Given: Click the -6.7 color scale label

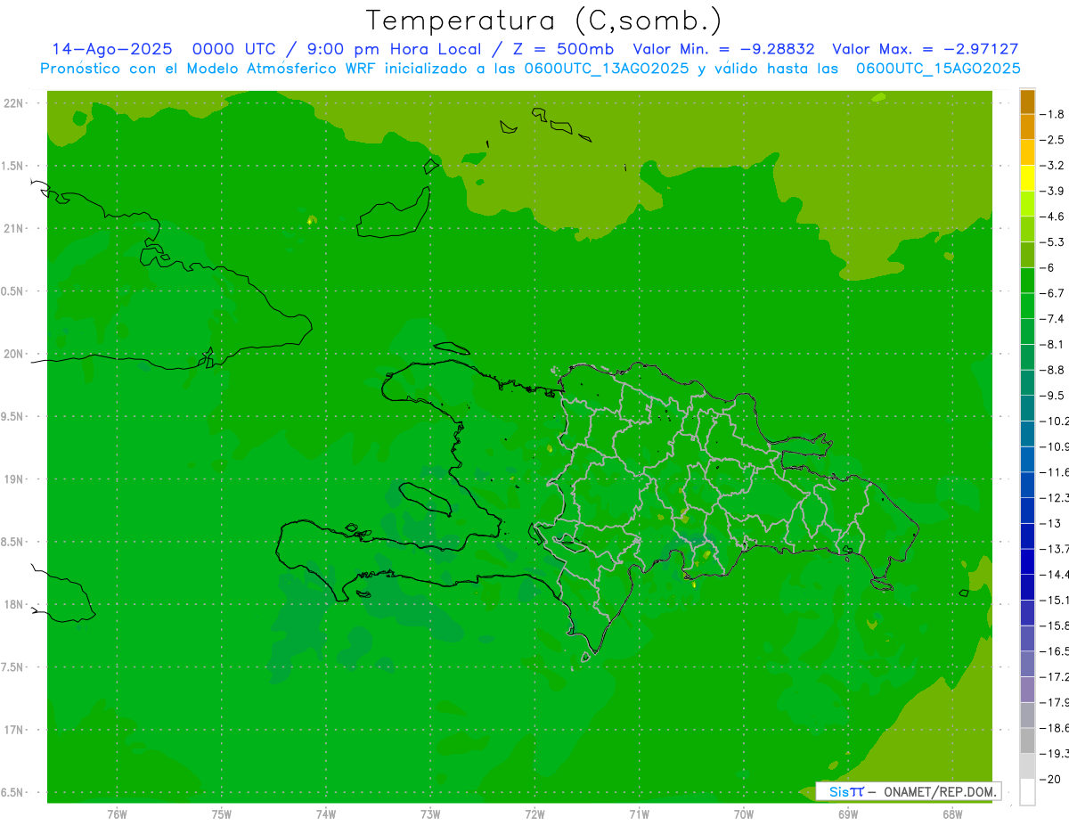Looking at the screenshot, I should (1052, 293).
